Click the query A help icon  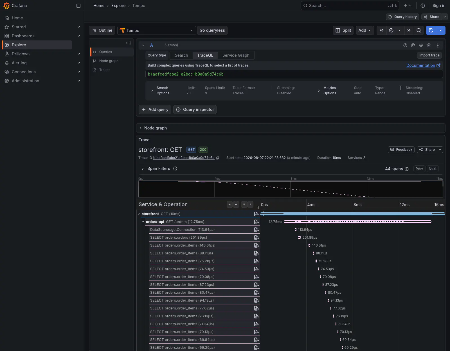pos(405,45)
